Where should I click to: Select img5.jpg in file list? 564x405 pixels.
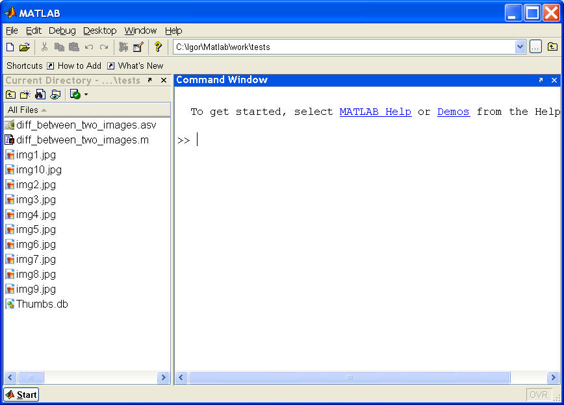click(x=36, y=230)
